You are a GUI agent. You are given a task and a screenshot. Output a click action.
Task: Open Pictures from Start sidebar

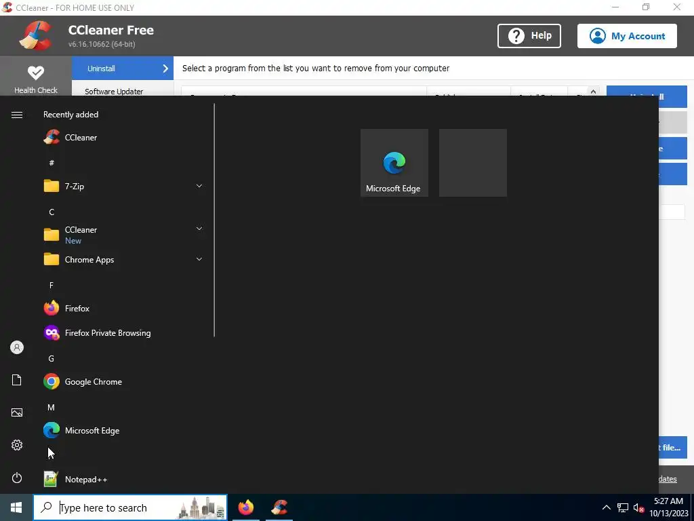tap(17, 412)
